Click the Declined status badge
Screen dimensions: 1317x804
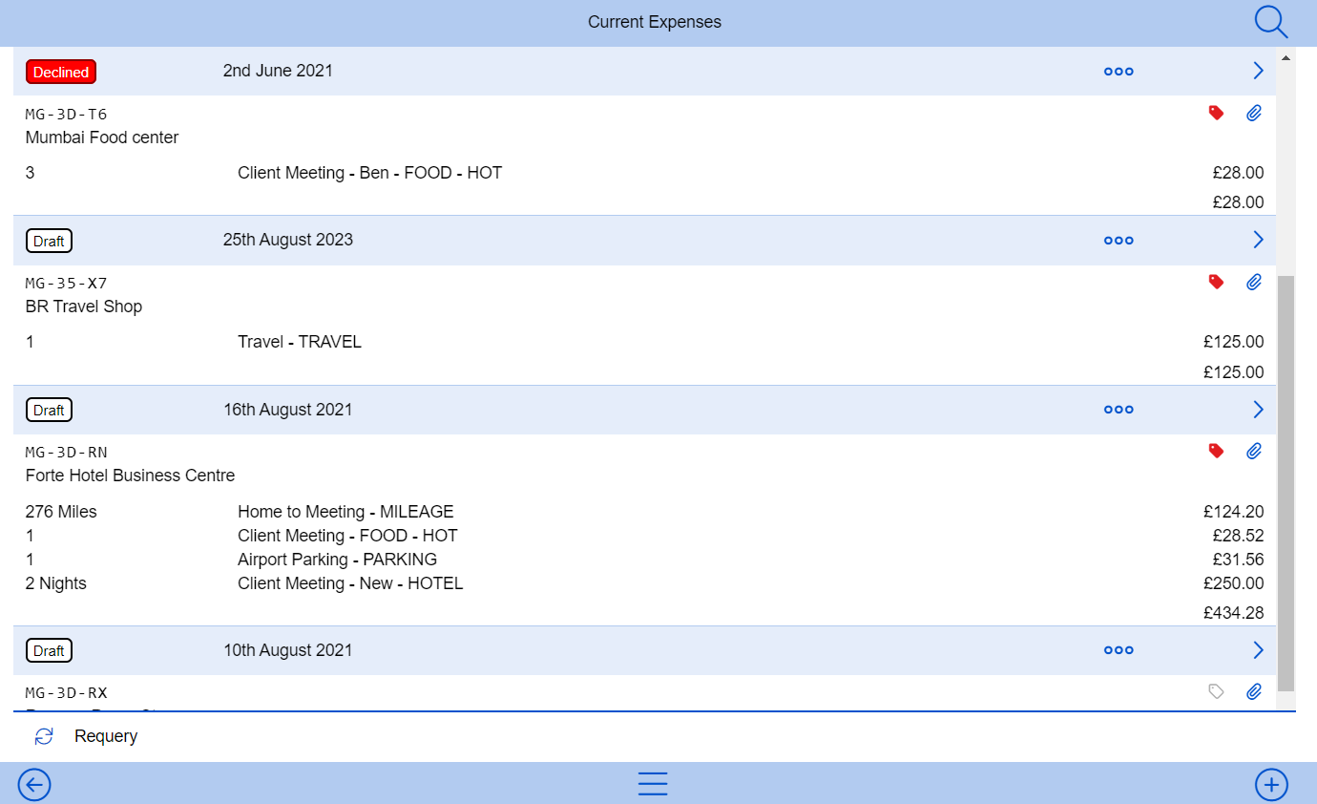click(61, 72)
